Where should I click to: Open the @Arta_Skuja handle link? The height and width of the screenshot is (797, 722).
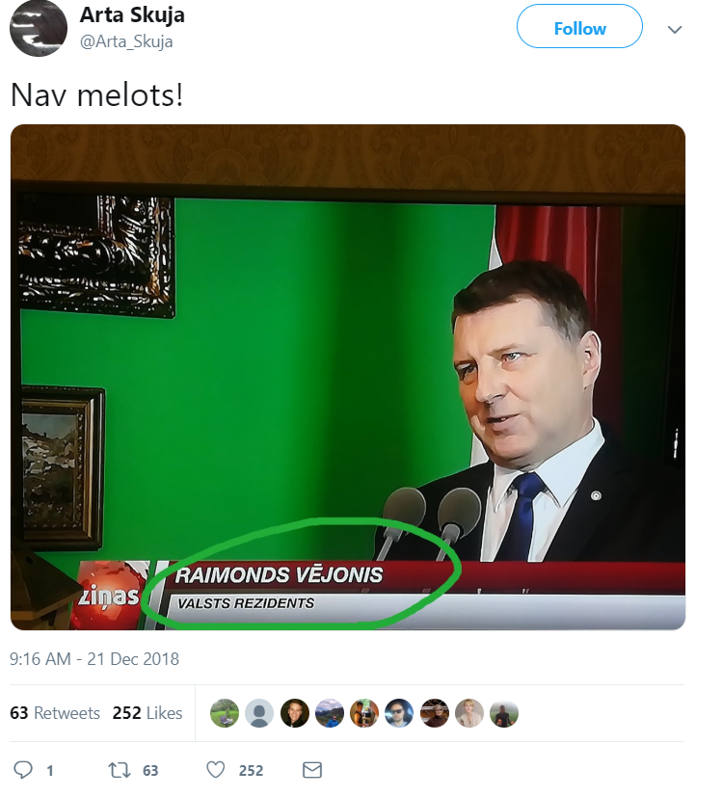click(x=126, y=41)
